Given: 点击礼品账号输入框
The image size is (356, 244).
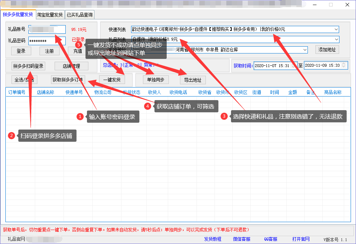Looking at the screenshot, I should (x=47, y=29).
